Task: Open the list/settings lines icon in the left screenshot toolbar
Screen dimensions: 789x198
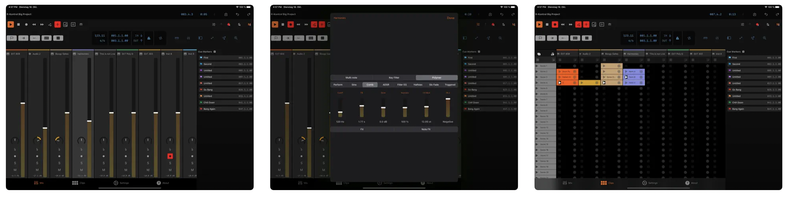Action: pos(214,25)
